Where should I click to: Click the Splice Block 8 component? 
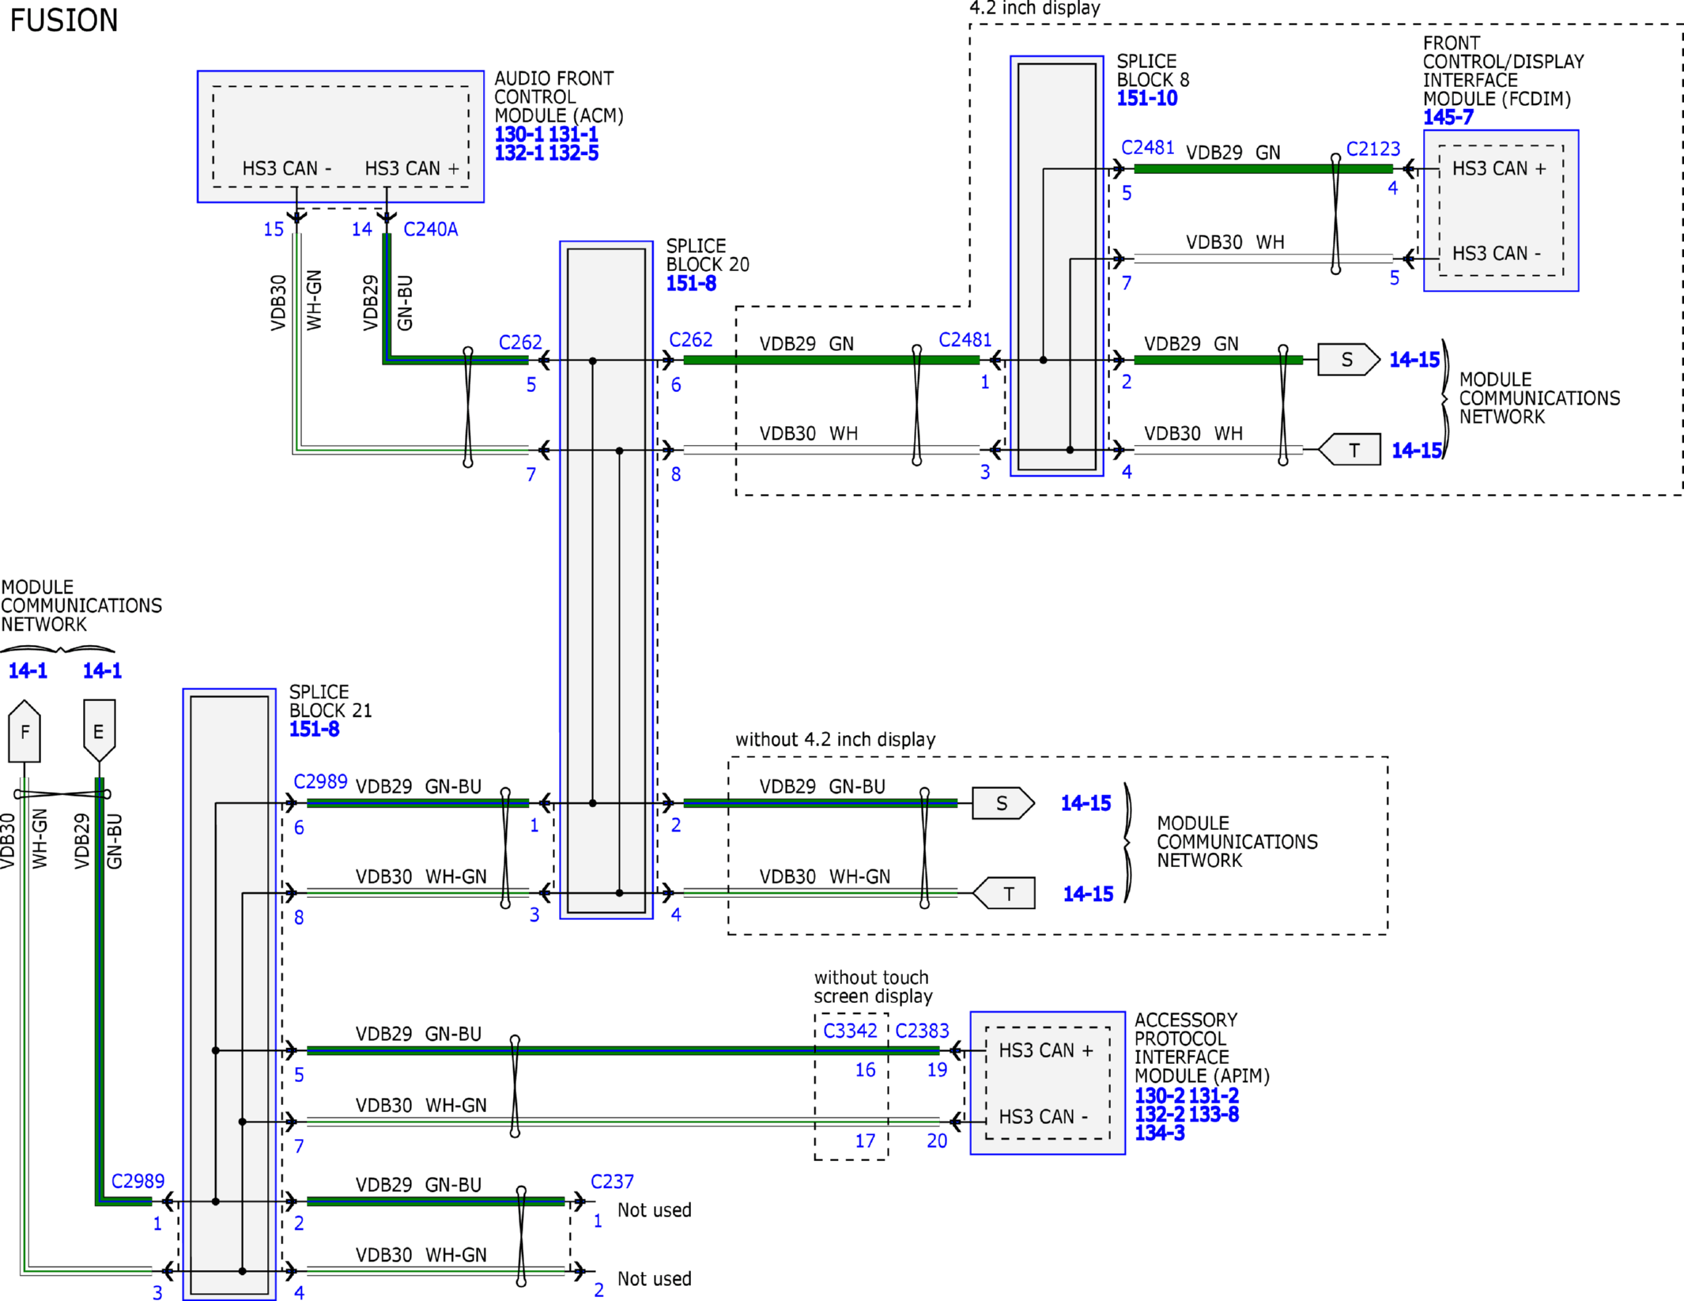pyautogui.click(x=1057, y=266)
